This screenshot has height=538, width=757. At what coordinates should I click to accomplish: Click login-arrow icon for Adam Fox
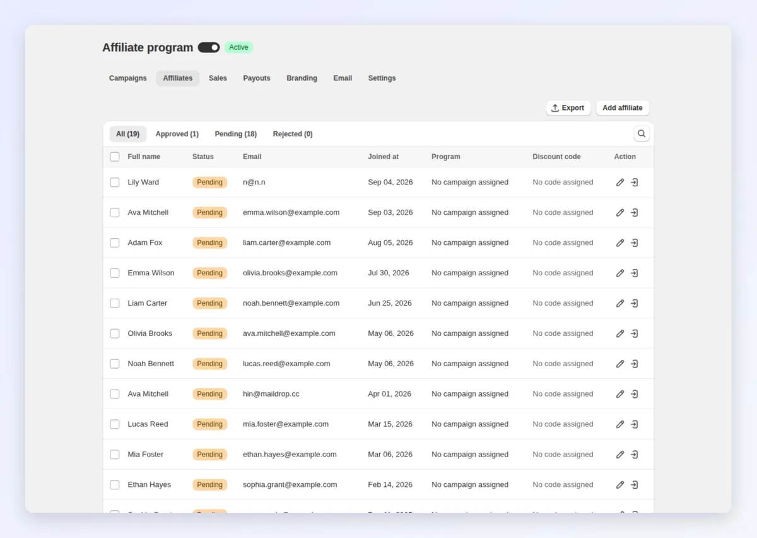pyautogui.click(x=635, y=243)
